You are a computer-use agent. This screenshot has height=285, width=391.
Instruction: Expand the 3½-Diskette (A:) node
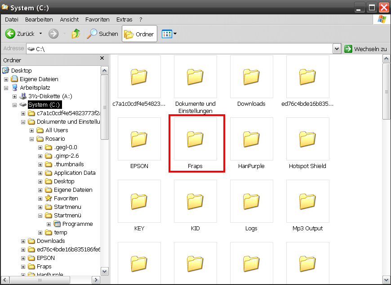(x=14, y=96)
